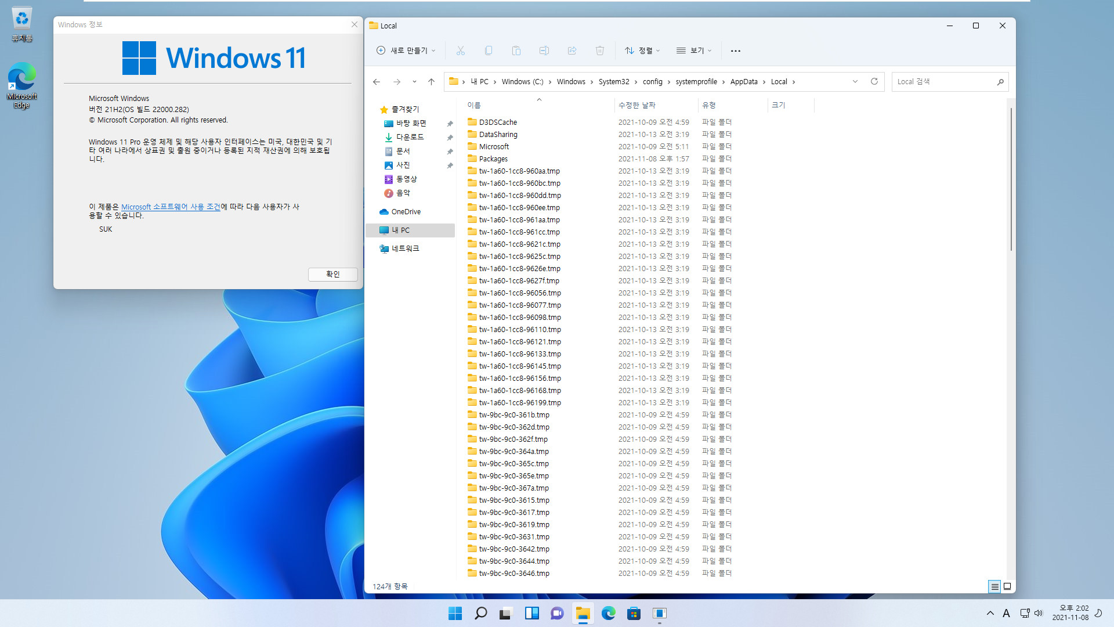Select the Packages folder

point(493,159)
